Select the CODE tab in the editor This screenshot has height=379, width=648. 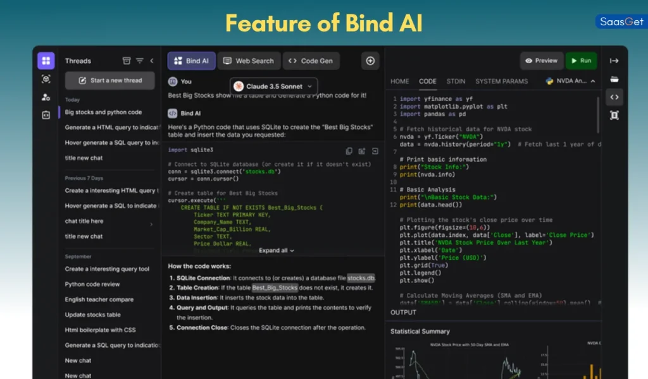(428, 81)
